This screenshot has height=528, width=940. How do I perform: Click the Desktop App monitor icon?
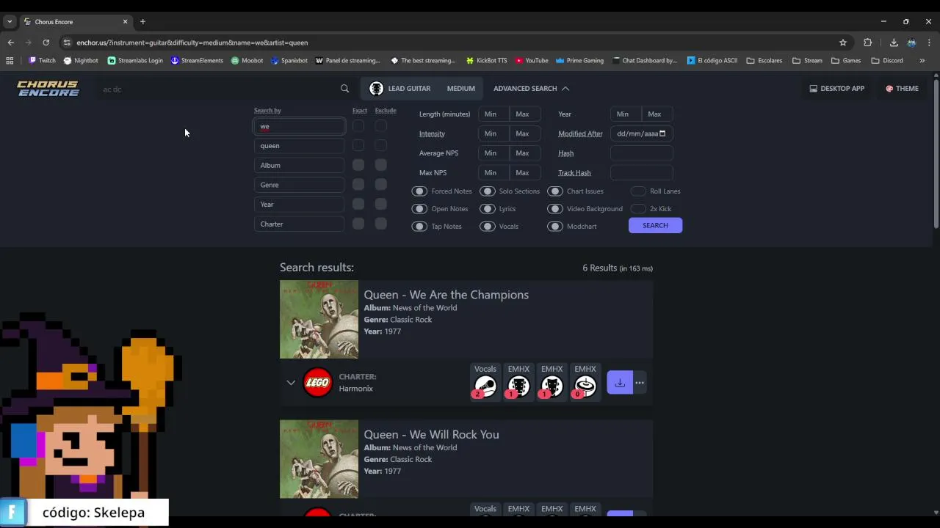point(813,89)
